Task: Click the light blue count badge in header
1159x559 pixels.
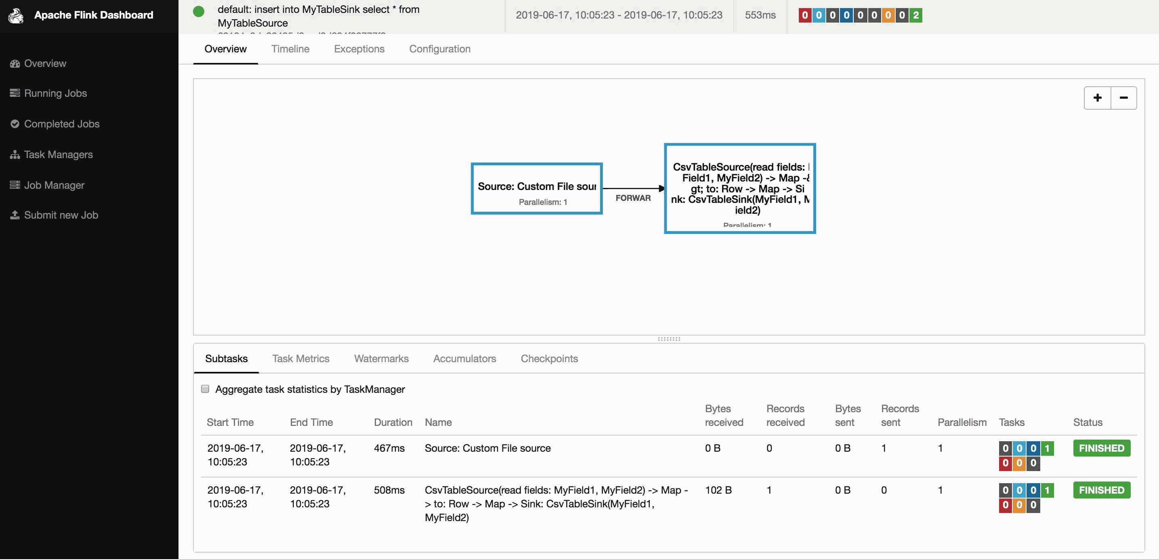Action: (x=819, y=15)
